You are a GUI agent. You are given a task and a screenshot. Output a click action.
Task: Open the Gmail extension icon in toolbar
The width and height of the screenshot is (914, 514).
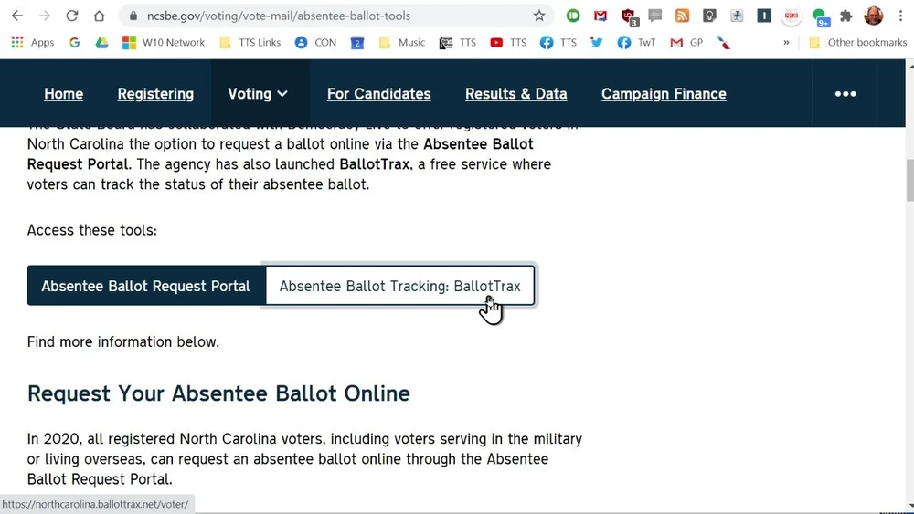[600, 16]
